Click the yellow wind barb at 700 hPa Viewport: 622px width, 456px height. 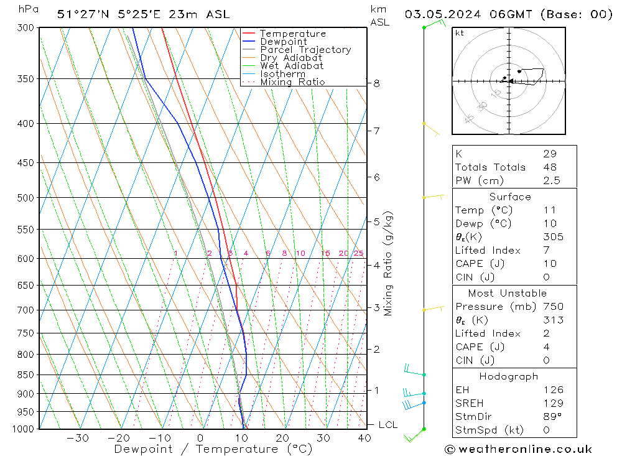click(x=433, y=309)
